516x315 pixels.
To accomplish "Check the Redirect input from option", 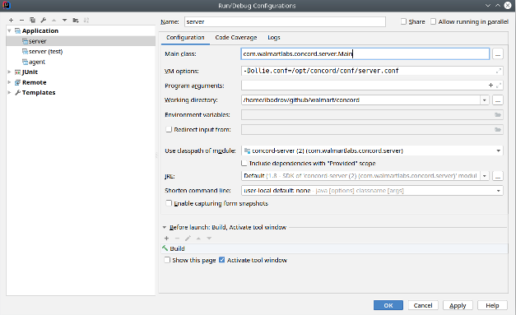I will coord(169,130).
